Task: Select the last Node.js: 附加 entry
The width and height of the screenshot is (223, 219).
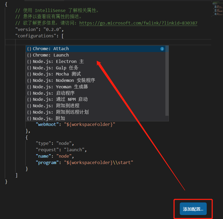Action: (95, 118)
